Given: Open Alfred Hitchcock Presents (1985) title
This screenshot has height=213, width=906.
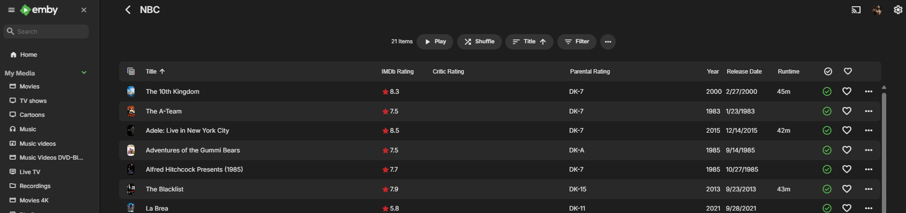Looking at the screenshot, I should pos(194,169).
